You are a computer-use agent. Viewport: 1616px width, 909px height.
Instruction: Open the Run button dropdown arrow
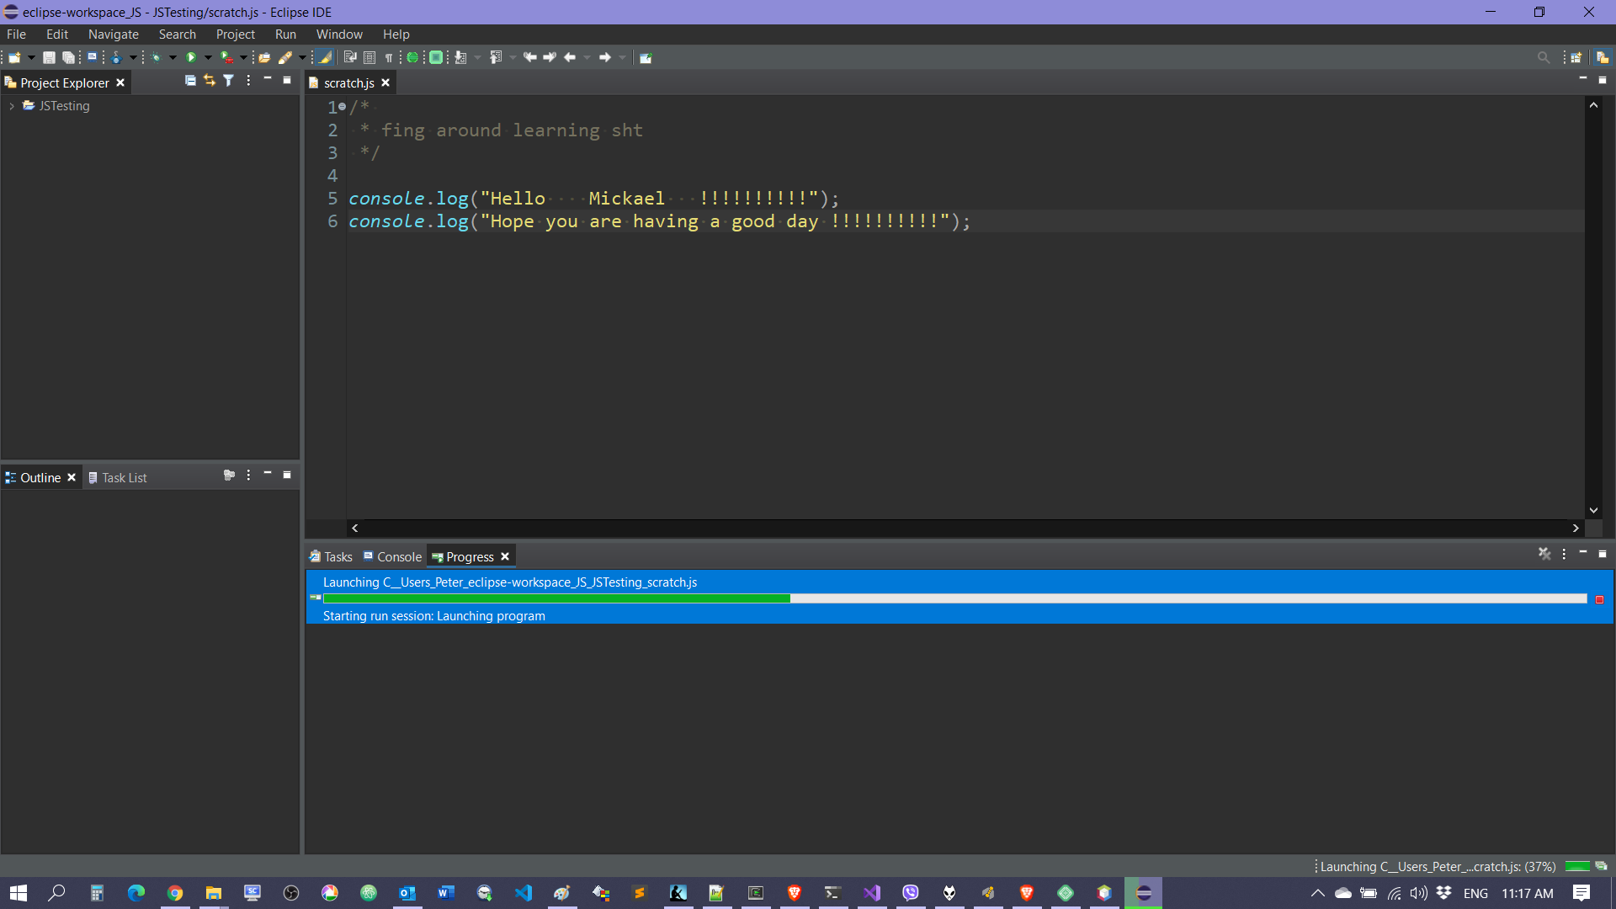coord(207,56)
